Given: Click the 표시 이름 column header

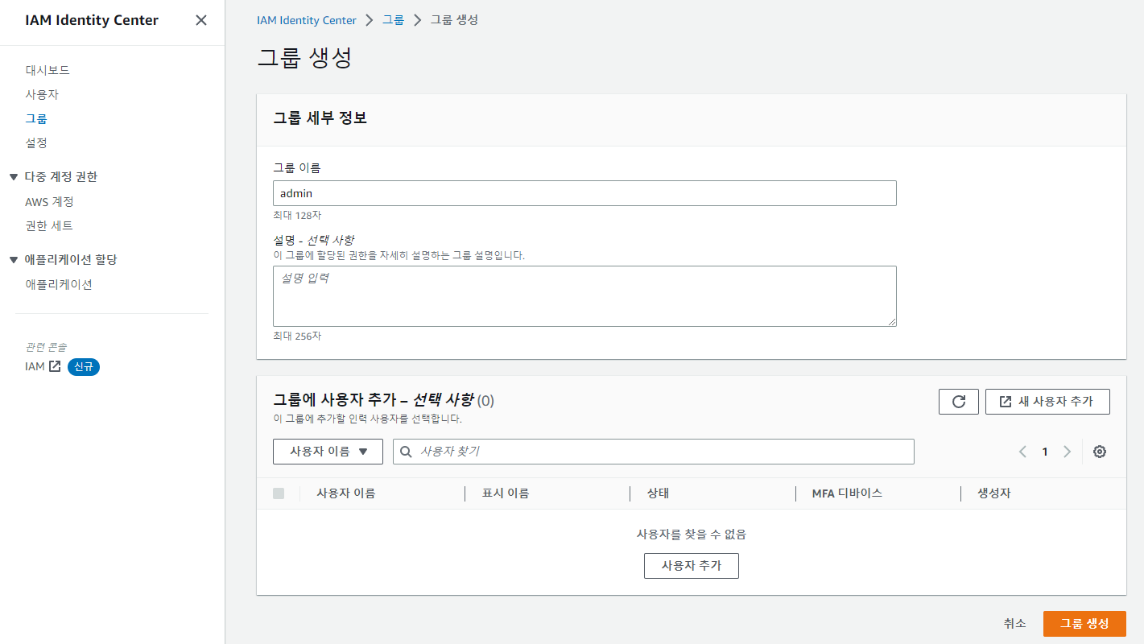Looking at the screenshot, I should [x=505, y=493].
